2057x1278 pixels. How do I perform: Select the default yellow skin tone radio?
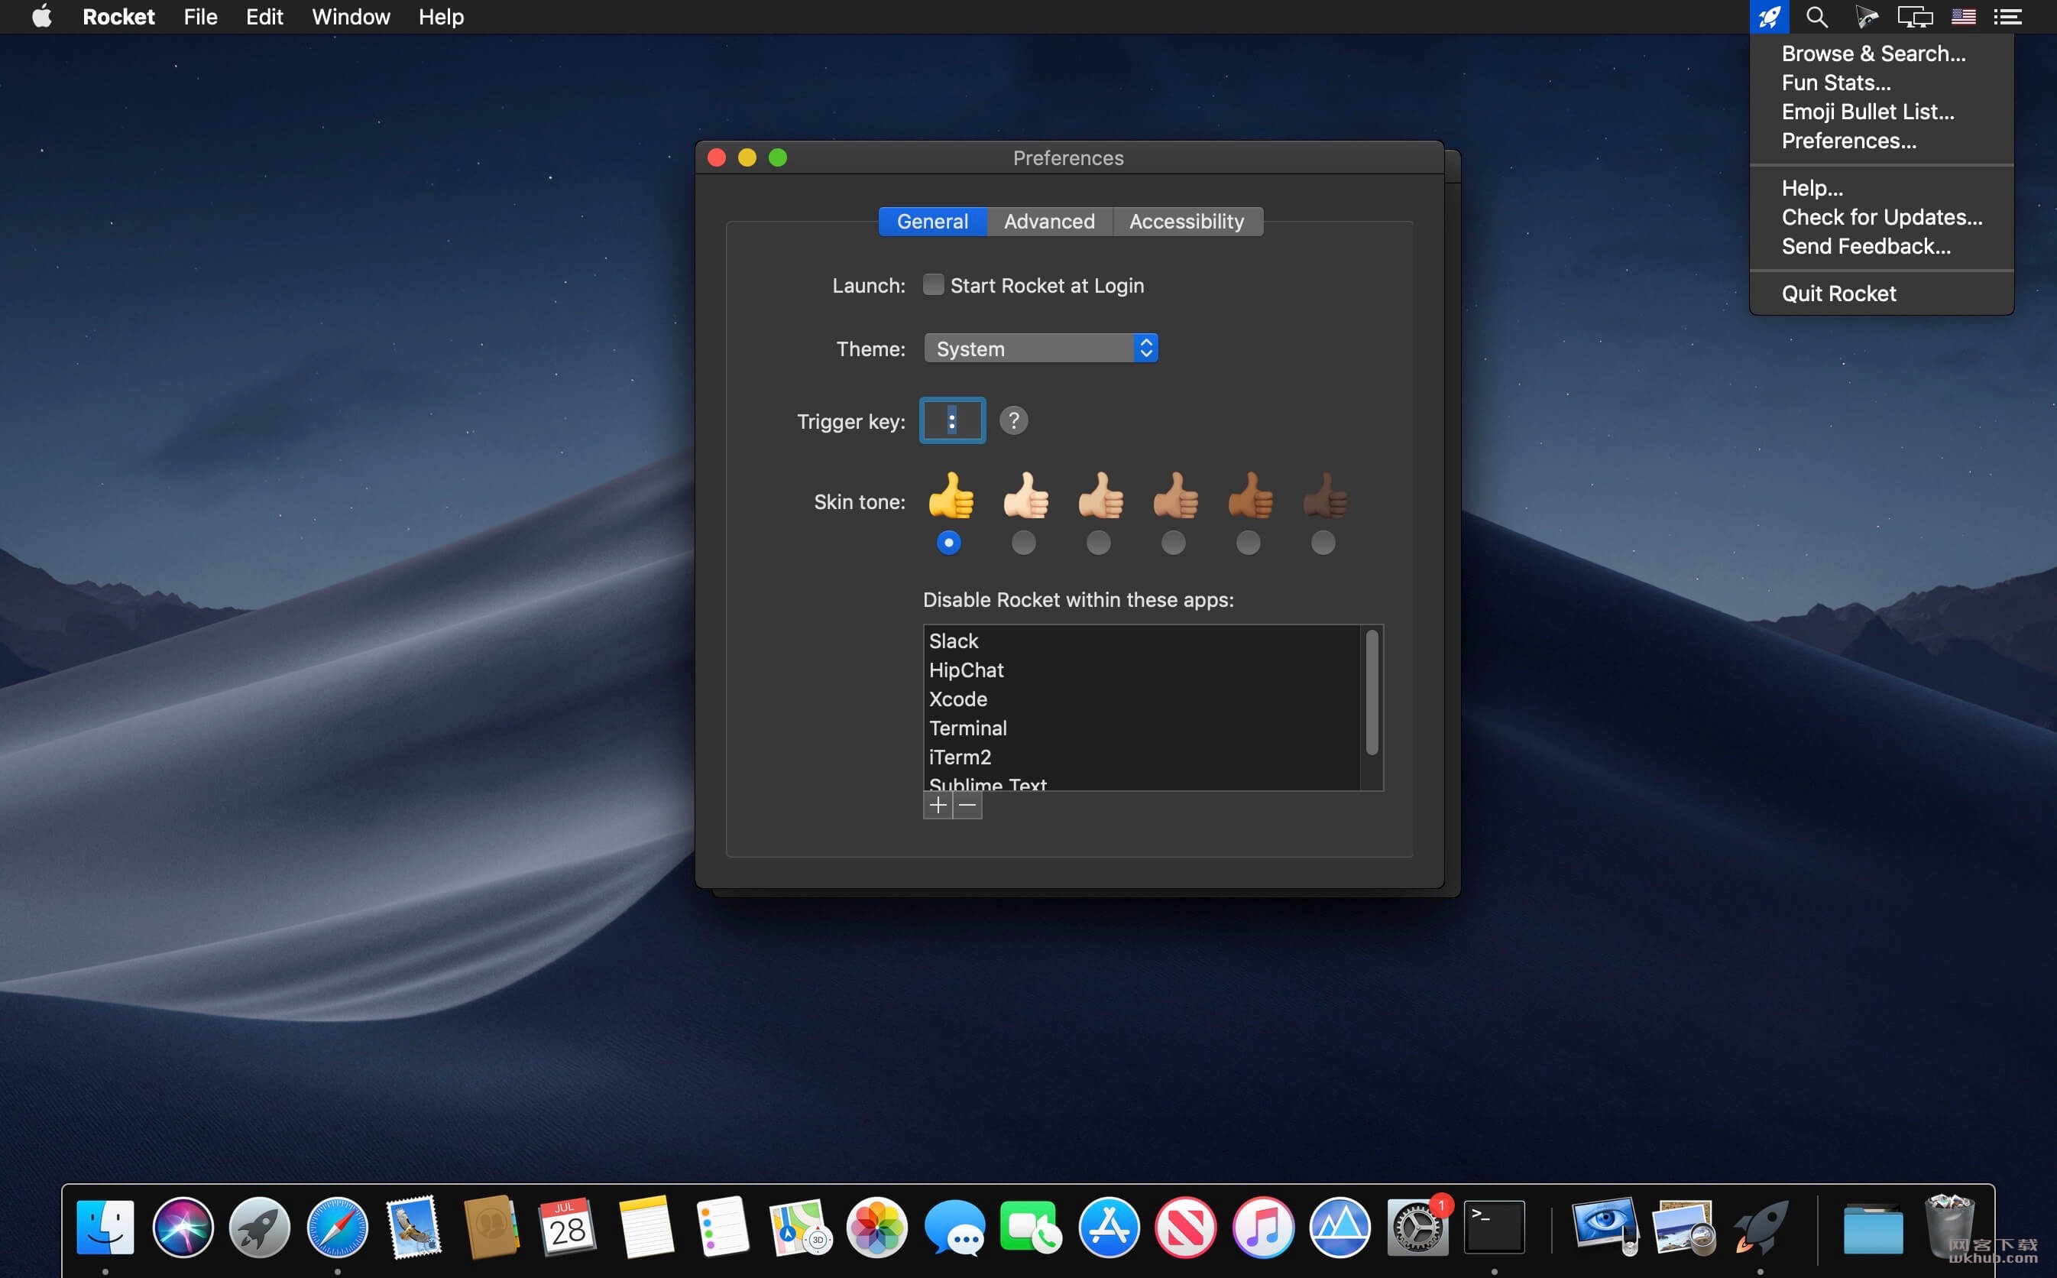coord(949,543)
